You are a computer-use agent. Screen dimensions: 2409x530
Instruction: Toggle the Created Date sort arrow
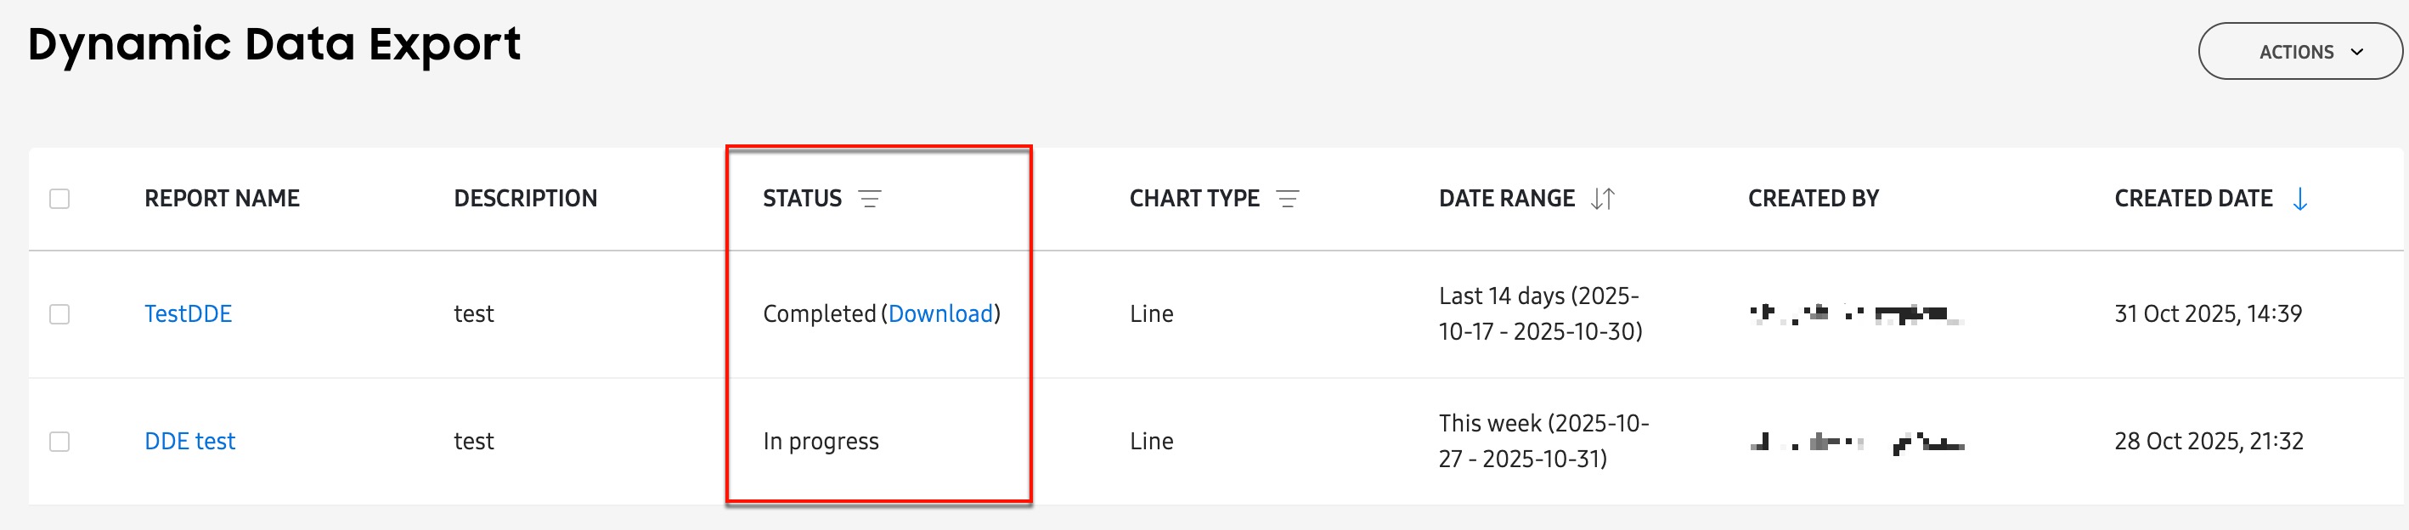tap(2299, 198)
